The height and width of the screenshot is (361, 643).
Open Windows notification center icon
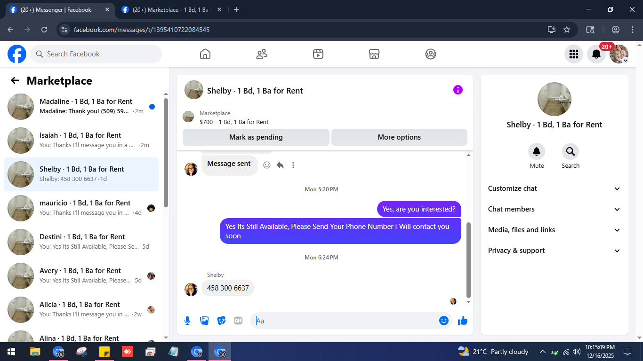point(627,352)
